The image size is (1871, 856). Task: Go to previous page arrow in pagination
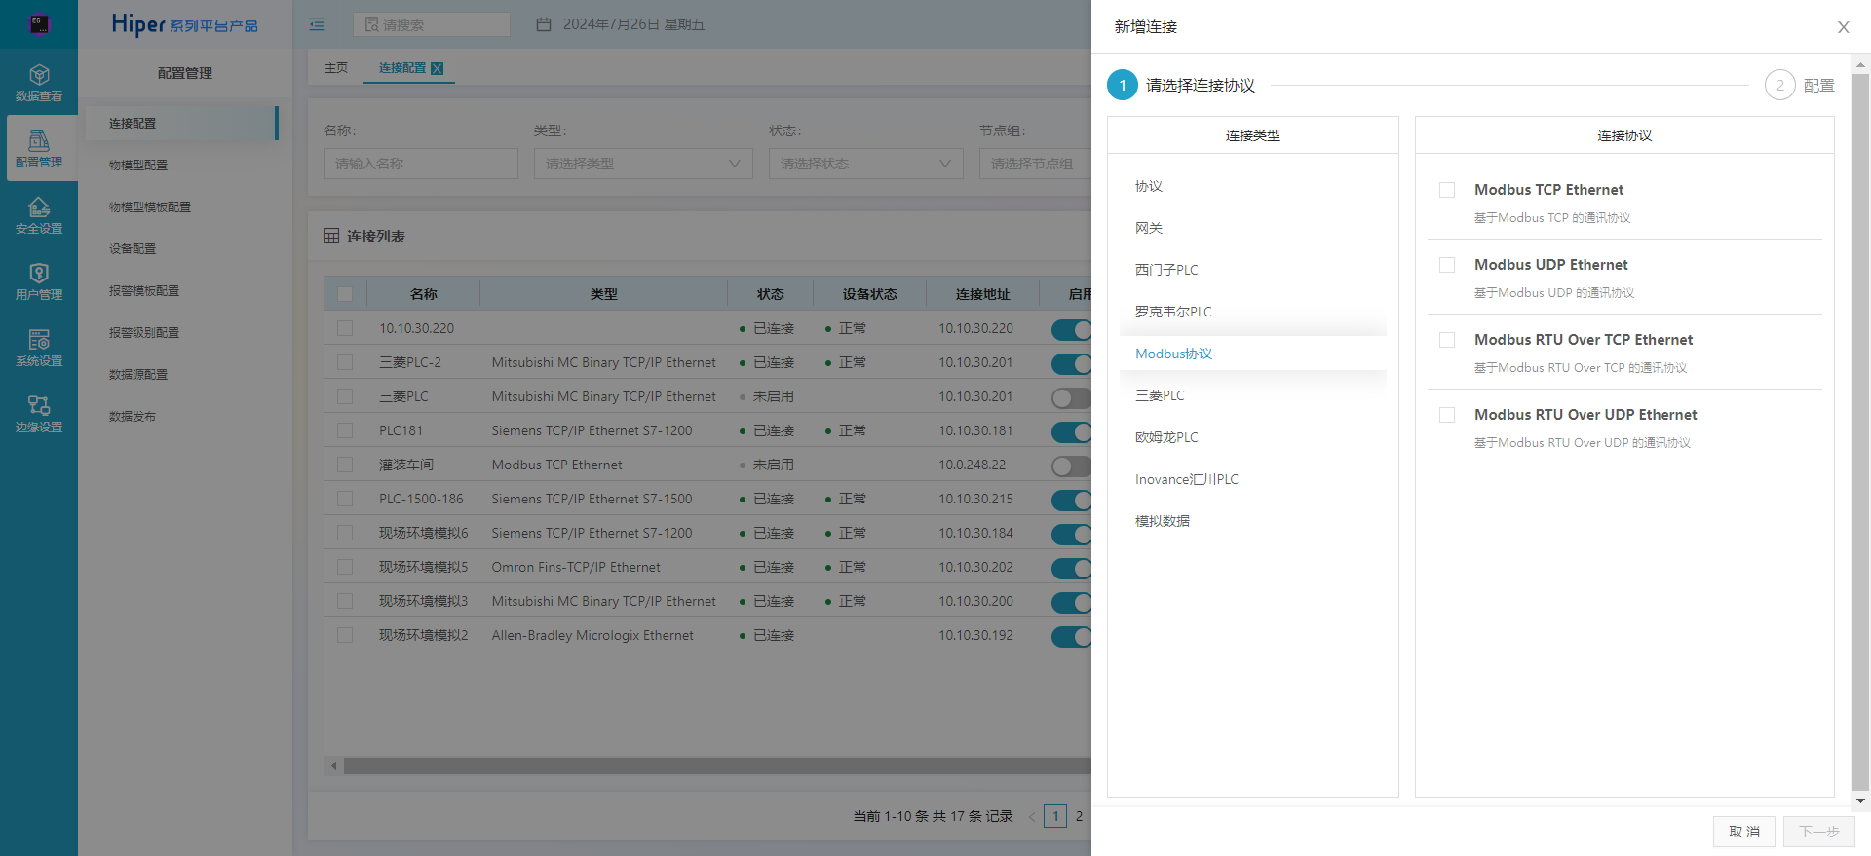point(1032,816)
